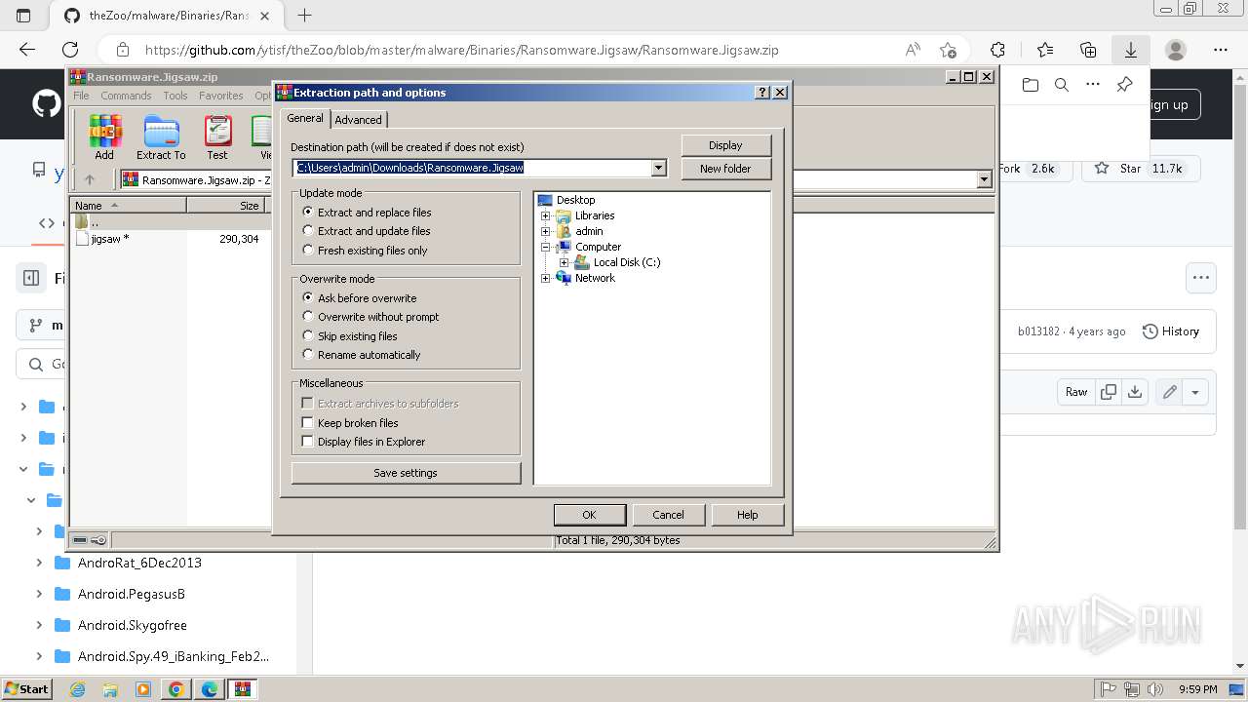1248x702 pixels.
Task: Pin the downloads panel
Action: (1124, 85)
